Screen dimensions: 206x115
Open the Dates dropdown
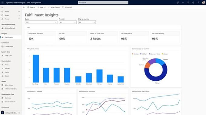41,22
